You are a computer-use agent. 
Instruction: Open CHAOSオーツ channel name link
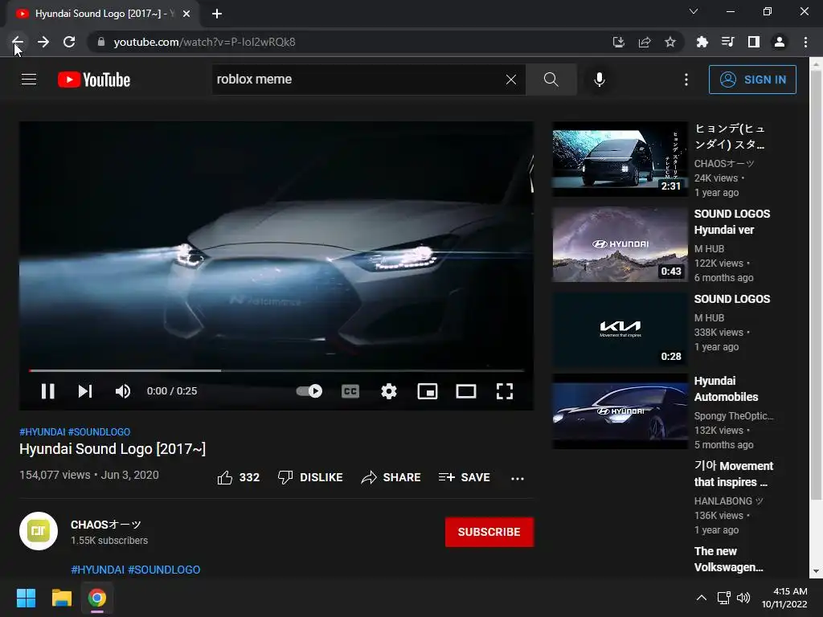coord(106,525)
